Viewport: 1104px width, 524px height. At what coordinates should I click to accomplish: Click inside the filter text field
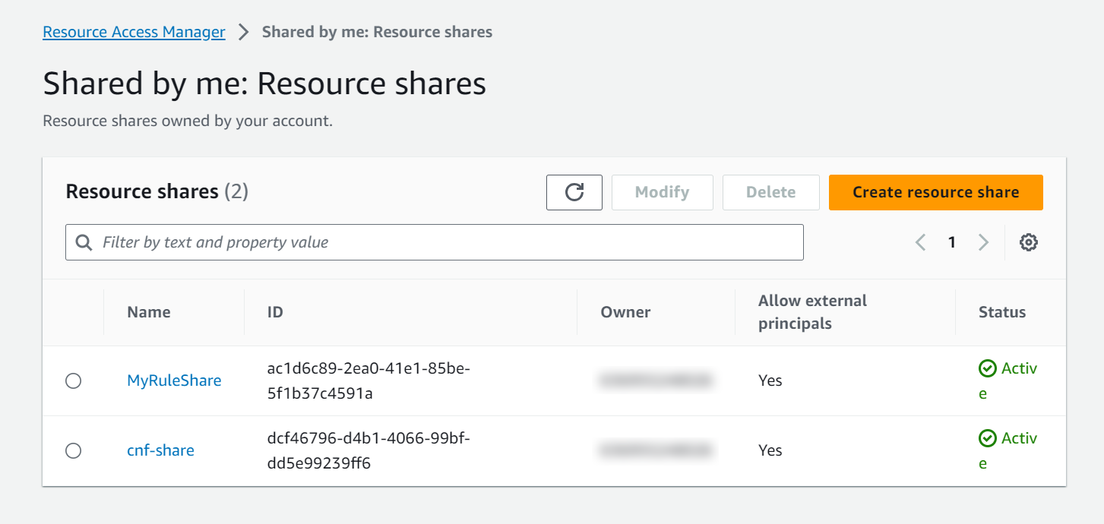point(380,241)
